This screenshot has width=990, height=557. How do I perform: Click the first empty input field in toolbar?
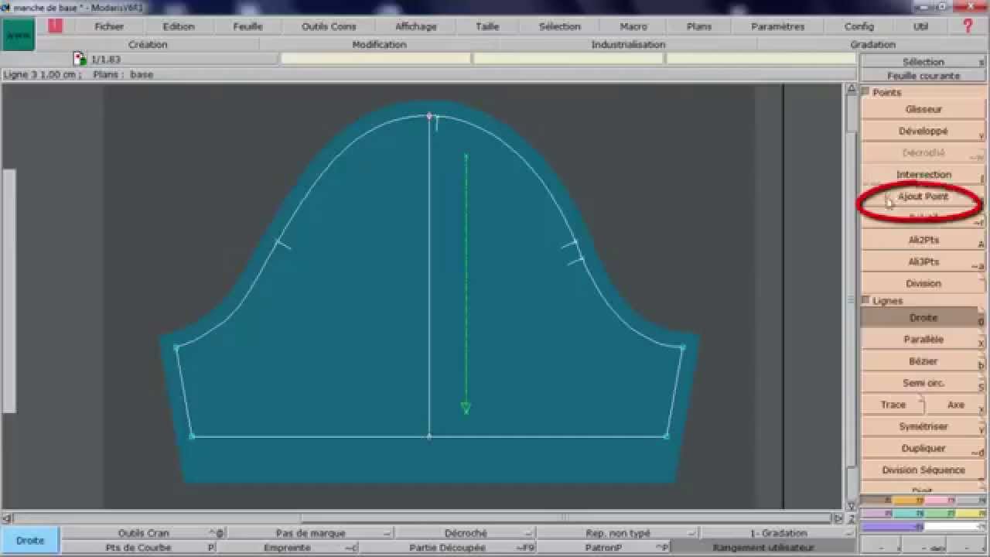click(x=375, y=59)
